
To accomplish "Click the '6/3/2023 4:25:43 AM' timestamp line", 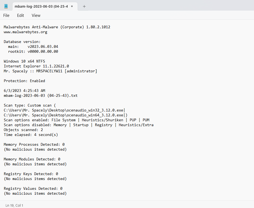I will pos(24,91).
